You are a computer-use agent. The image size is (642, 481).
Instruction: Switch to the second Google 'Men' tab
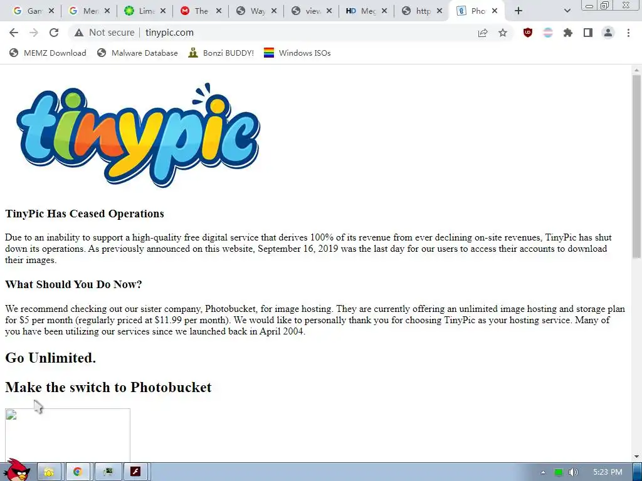pyautogui.click(x=84, y=11)
